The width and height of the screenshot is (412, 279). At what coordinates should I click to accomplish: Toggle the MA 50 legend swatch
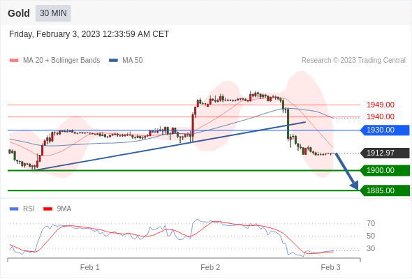pyautogui.click(x=113, y=61)
